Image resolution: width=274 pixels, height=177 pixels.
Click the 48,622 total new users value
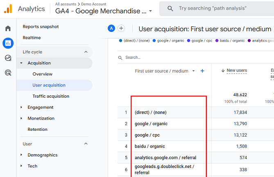pyautogui.click(x=240, y=95)
